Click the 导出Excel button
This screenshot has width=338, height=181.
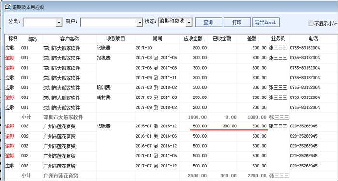pyautogui.click(x=266, y=22)
